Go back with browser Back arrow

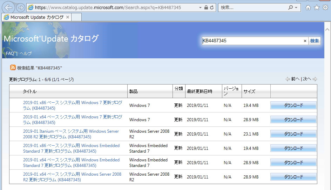pyautogui.click(x=8, y=8)
